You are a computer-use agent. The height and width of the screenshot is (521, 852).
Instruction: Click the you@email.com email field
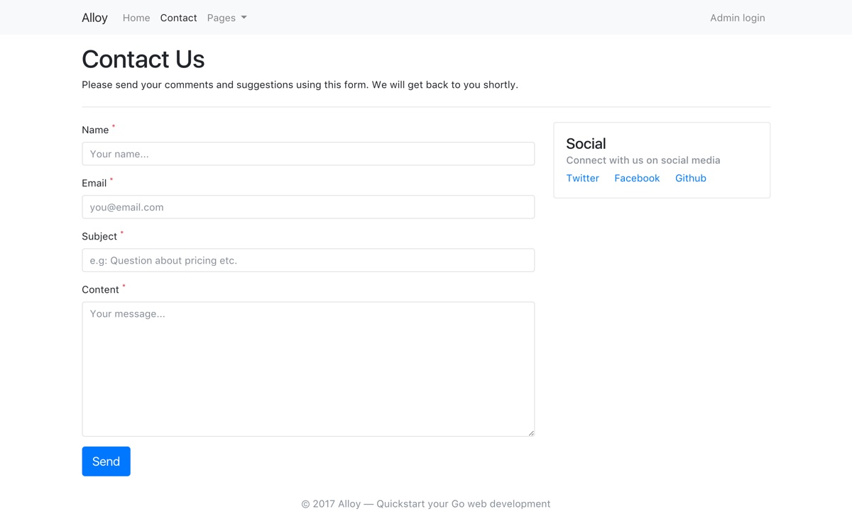tap(308, 207)
